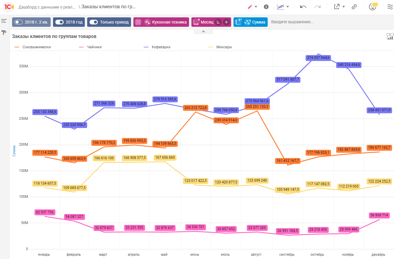Click data label 105 949 147,5

point(288,190)
